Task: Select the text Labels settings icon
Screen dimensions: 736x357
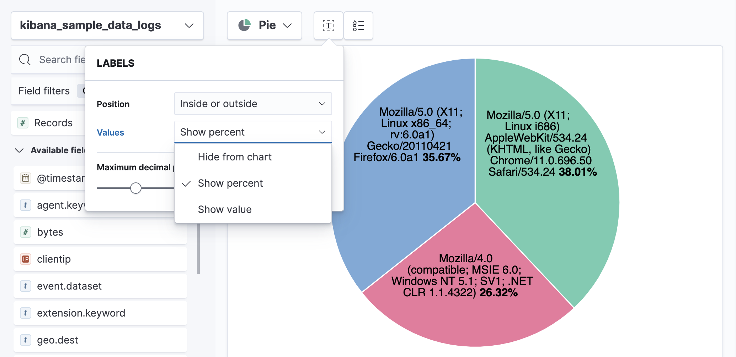Action: click(328, 25)
